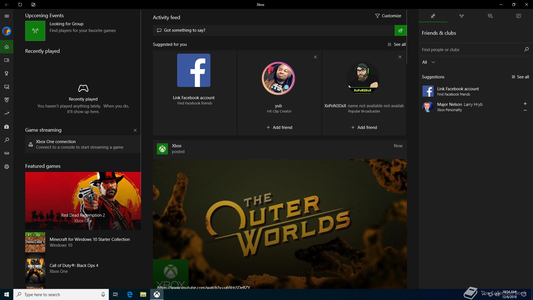Click Looking for Group green tile
Viewport: 533px width, 300px height.
pyautogui.click(x=35, y=31)
